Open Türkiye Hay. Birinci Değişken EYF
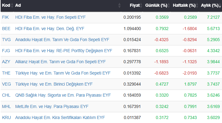 [x=54, y=84]
